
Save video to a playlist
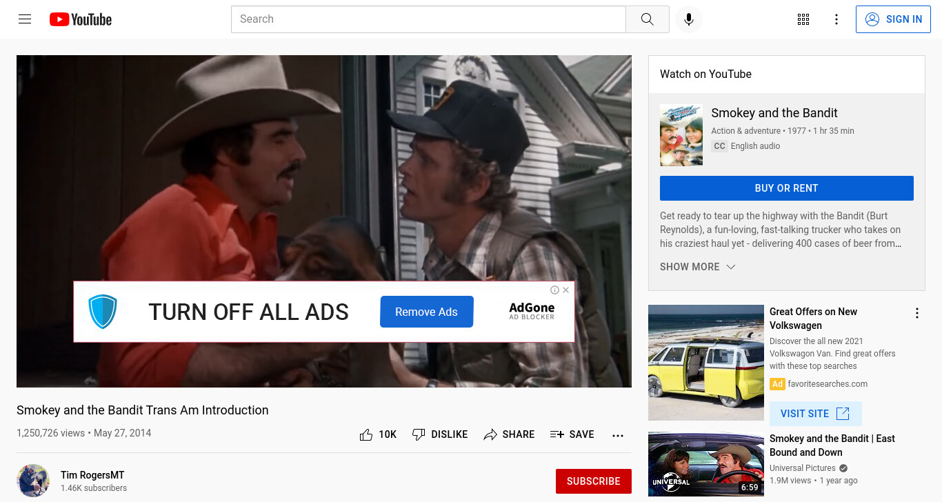pyautogui.click(x=572, y=434)
